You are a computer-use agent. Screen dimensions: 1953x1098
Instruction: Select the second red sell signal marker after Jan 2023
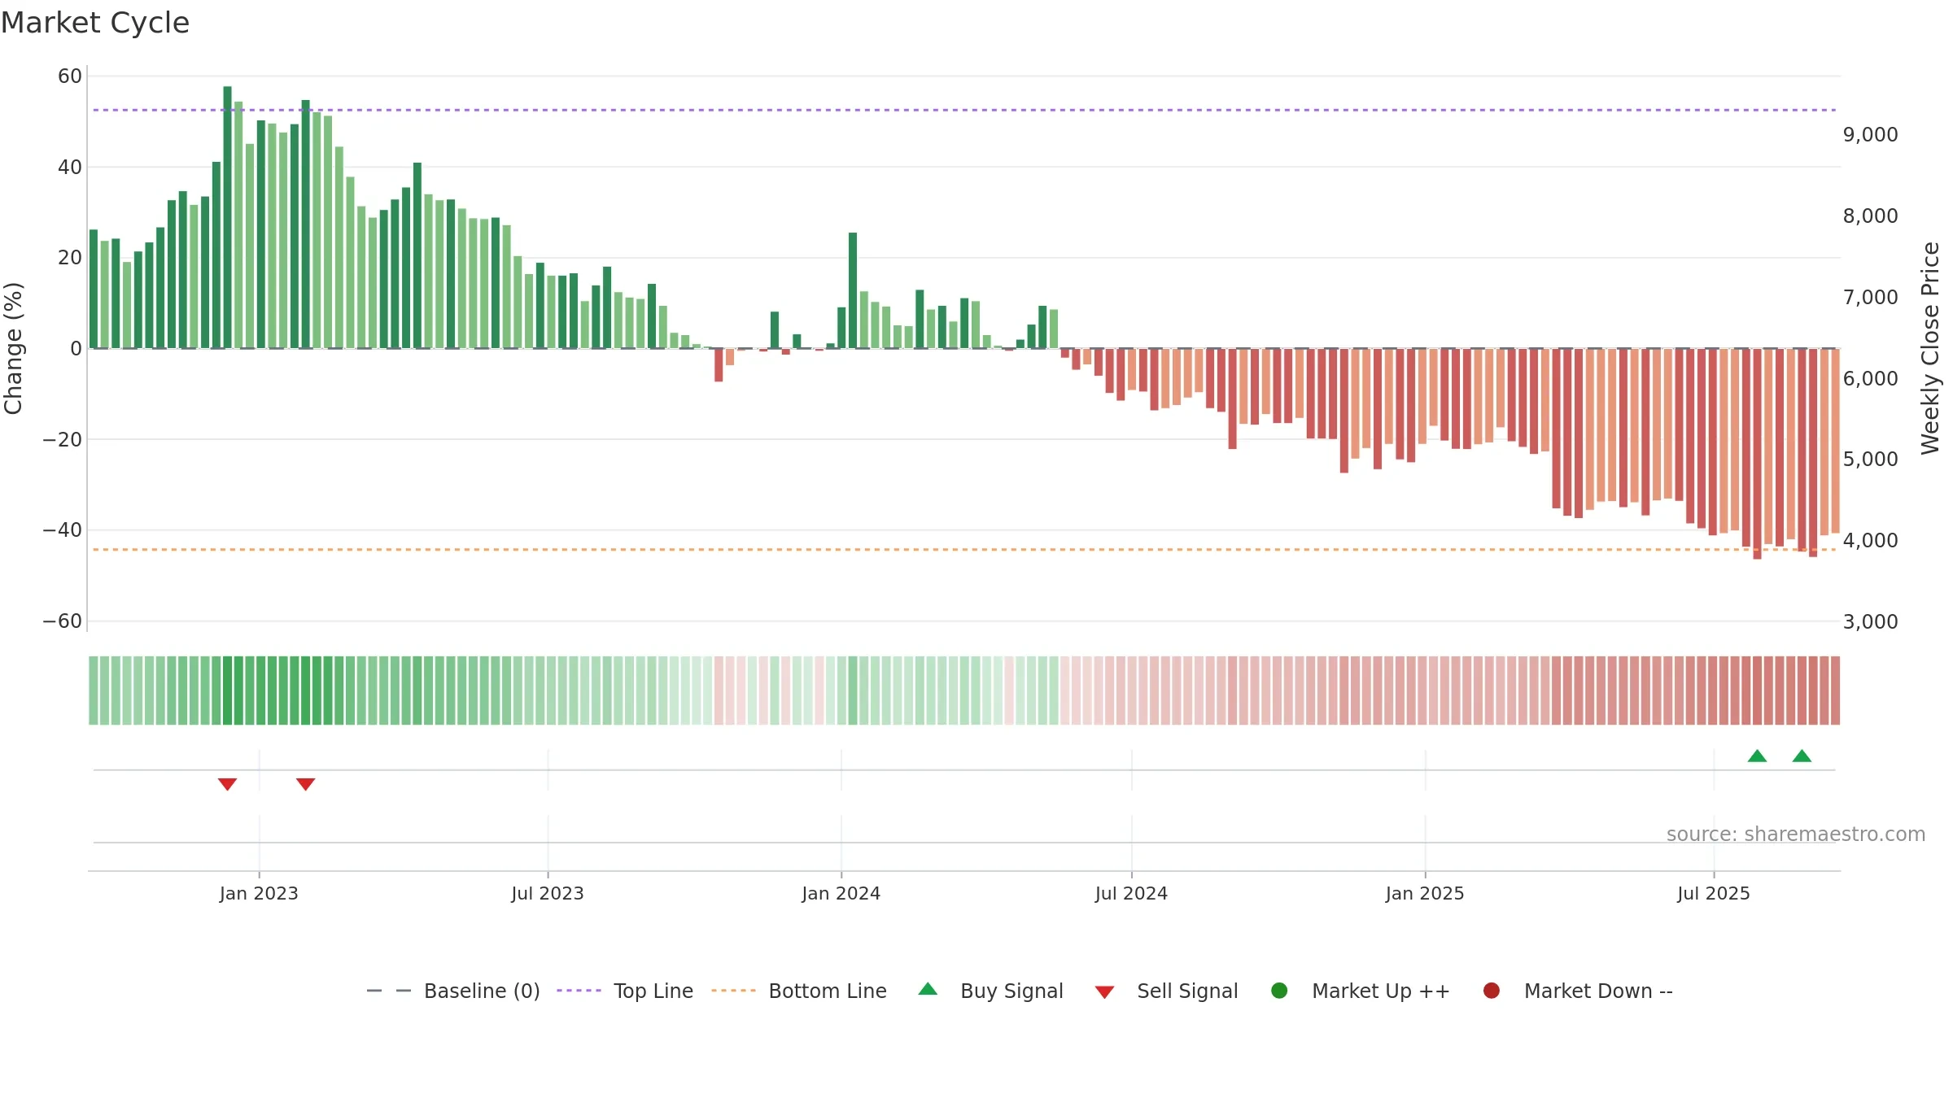tap(305, 784)
